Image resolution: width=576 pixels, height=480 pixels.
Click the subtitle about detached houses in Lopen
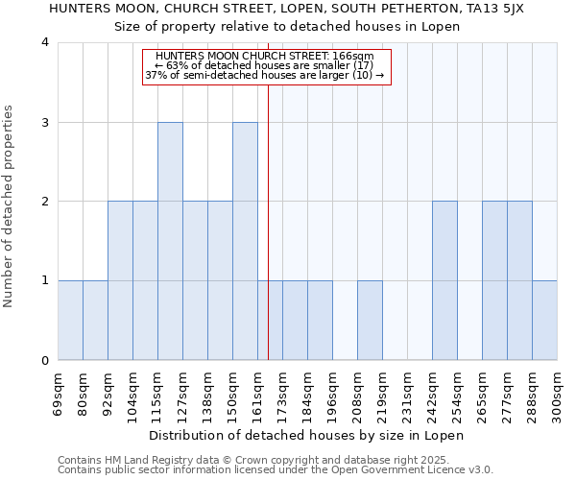point(287,27)
